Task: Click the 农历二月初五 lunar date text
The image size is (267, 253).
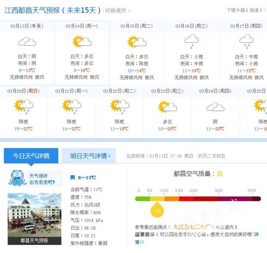Action: (x=211, y=156)
